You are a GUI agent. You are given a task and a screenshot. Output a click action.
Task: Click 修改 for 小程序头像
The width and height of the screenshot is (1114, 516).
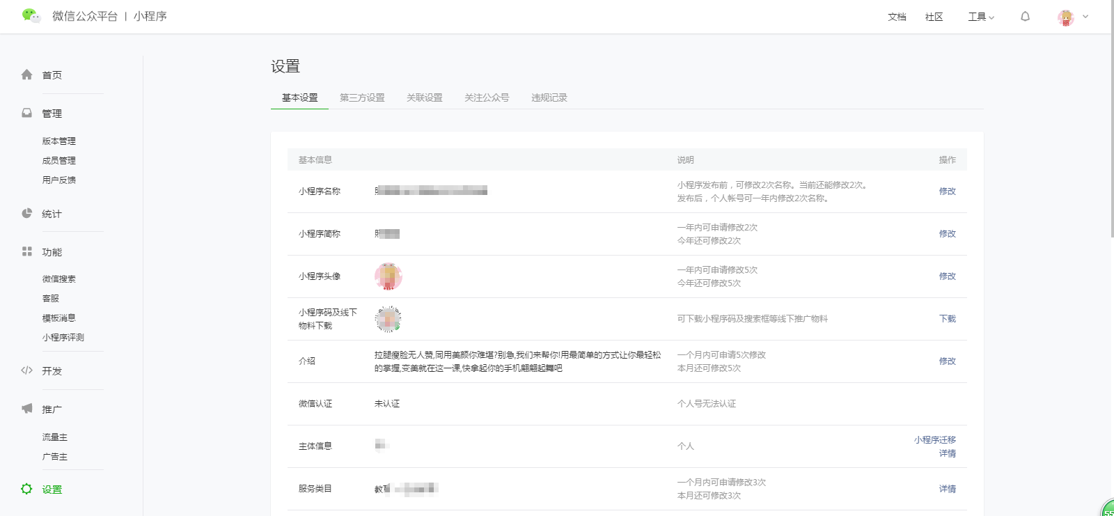click(x=947, y=276)
